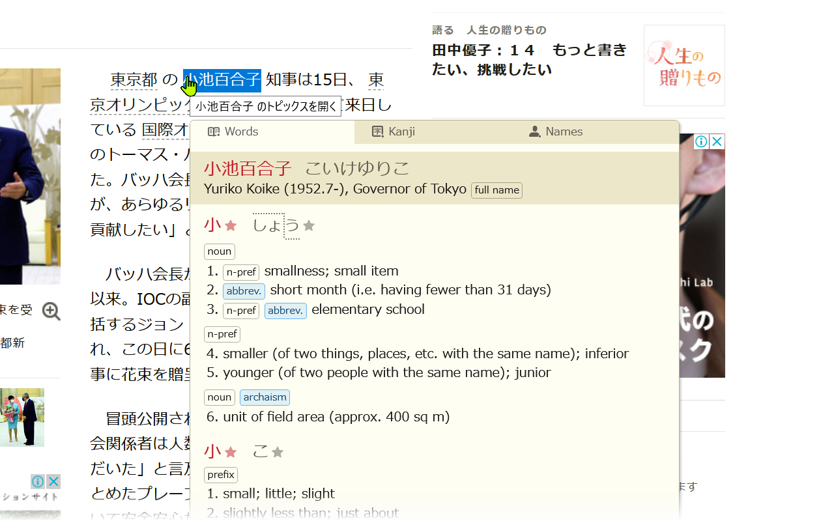Click the 'n-pref' tag above definition 4
The image size is (834, 521).
point(222,334)
